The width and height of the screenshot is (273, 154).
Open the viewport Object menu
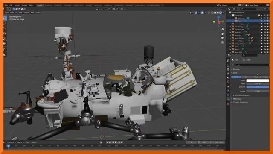(38, 12)
